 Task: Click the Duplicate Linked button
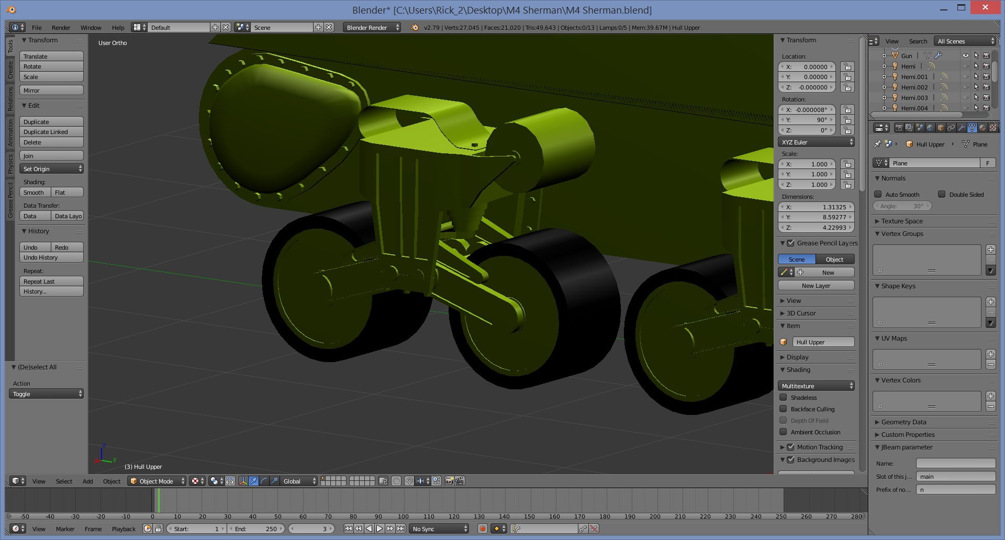51,132
